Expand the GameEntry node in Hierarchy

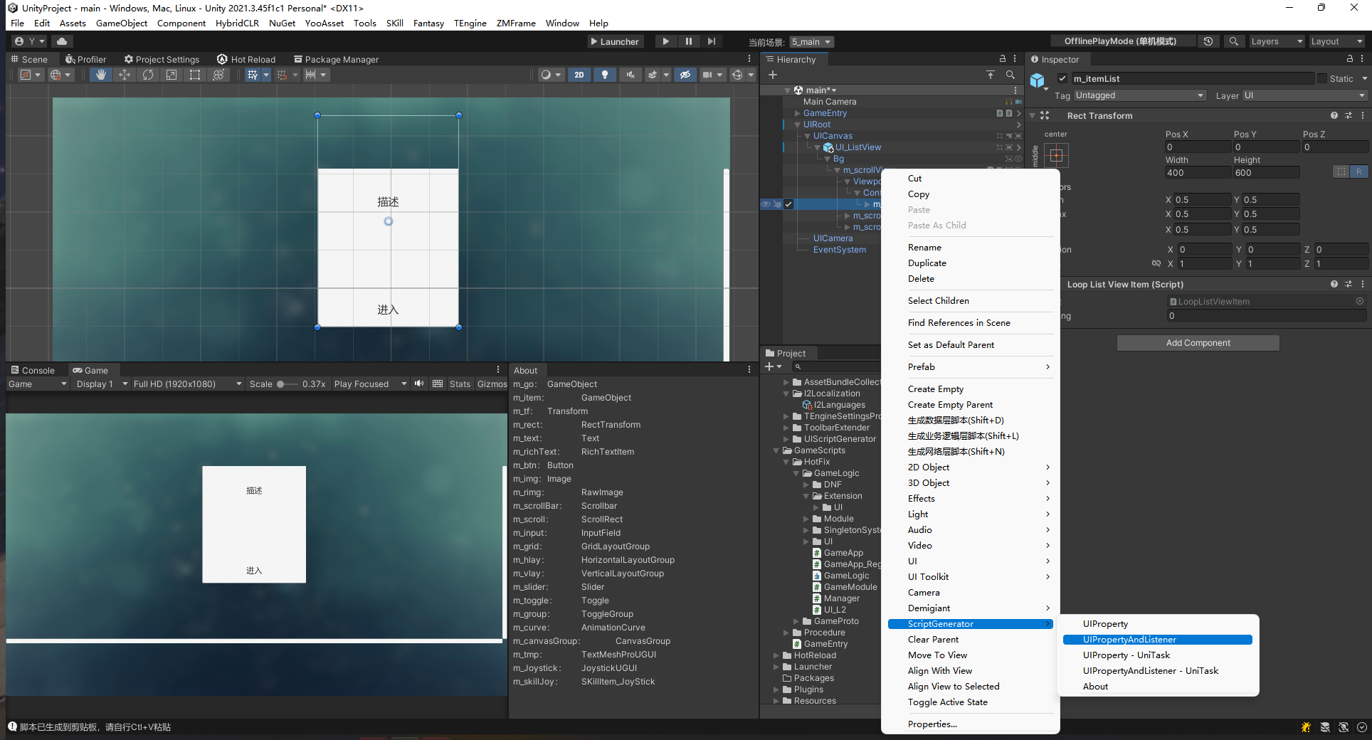796,112
